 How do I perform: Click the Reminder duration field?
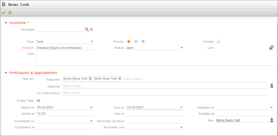pos(155,121)
